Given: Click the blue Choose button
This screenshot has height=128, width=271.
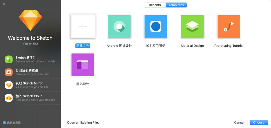Looking at the screenshot, I should pos(259,122).
